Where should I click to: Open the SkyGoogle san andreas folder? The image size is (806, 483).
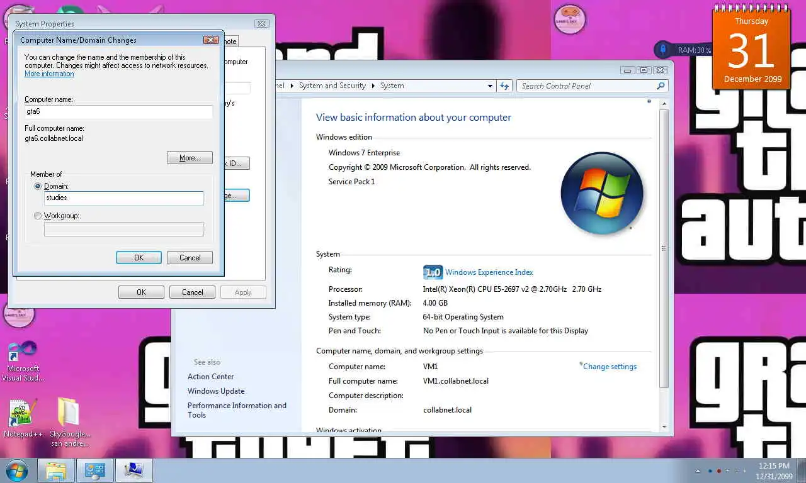point(70,421)
